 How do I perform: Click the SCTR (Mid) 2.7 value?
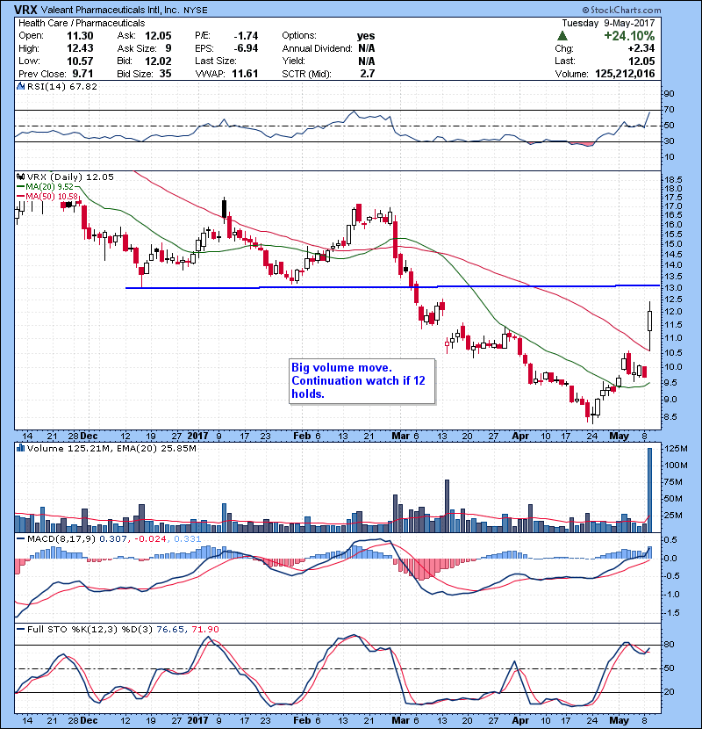tap(368, 74)
